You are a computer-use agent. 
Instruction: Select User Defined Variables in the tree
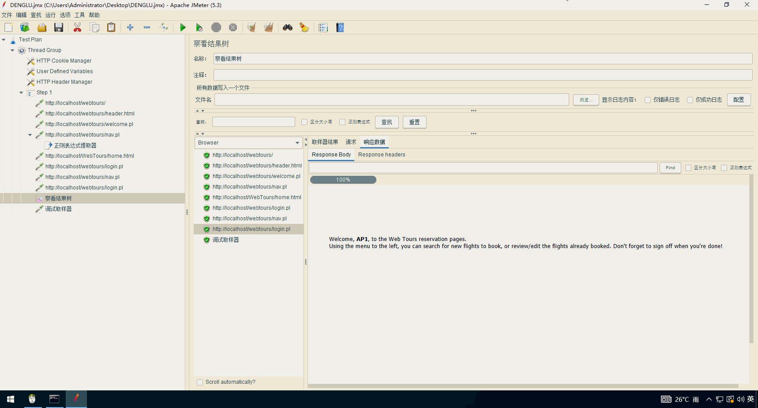tap(65, 71)
